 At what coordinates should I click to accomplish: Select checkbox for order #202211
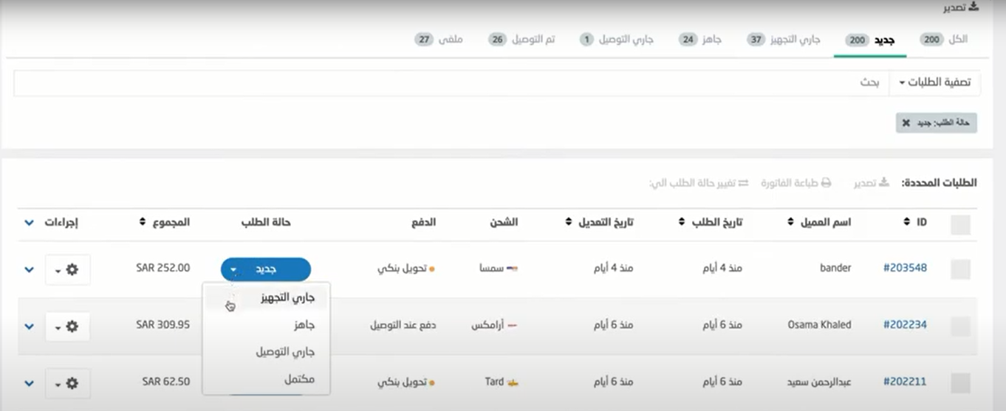coord(960,383)
